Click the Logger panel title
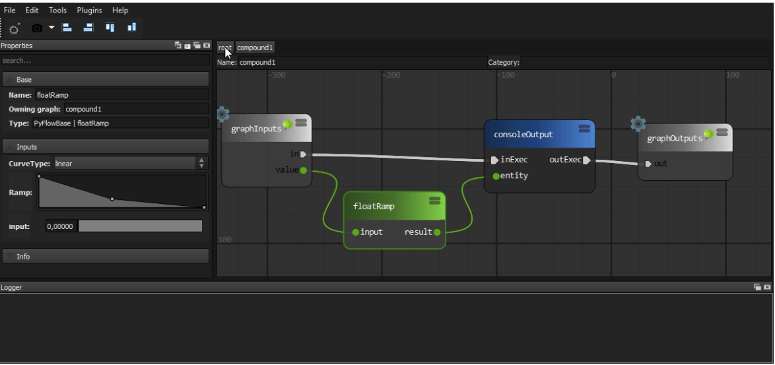 (x=11, y=288)
